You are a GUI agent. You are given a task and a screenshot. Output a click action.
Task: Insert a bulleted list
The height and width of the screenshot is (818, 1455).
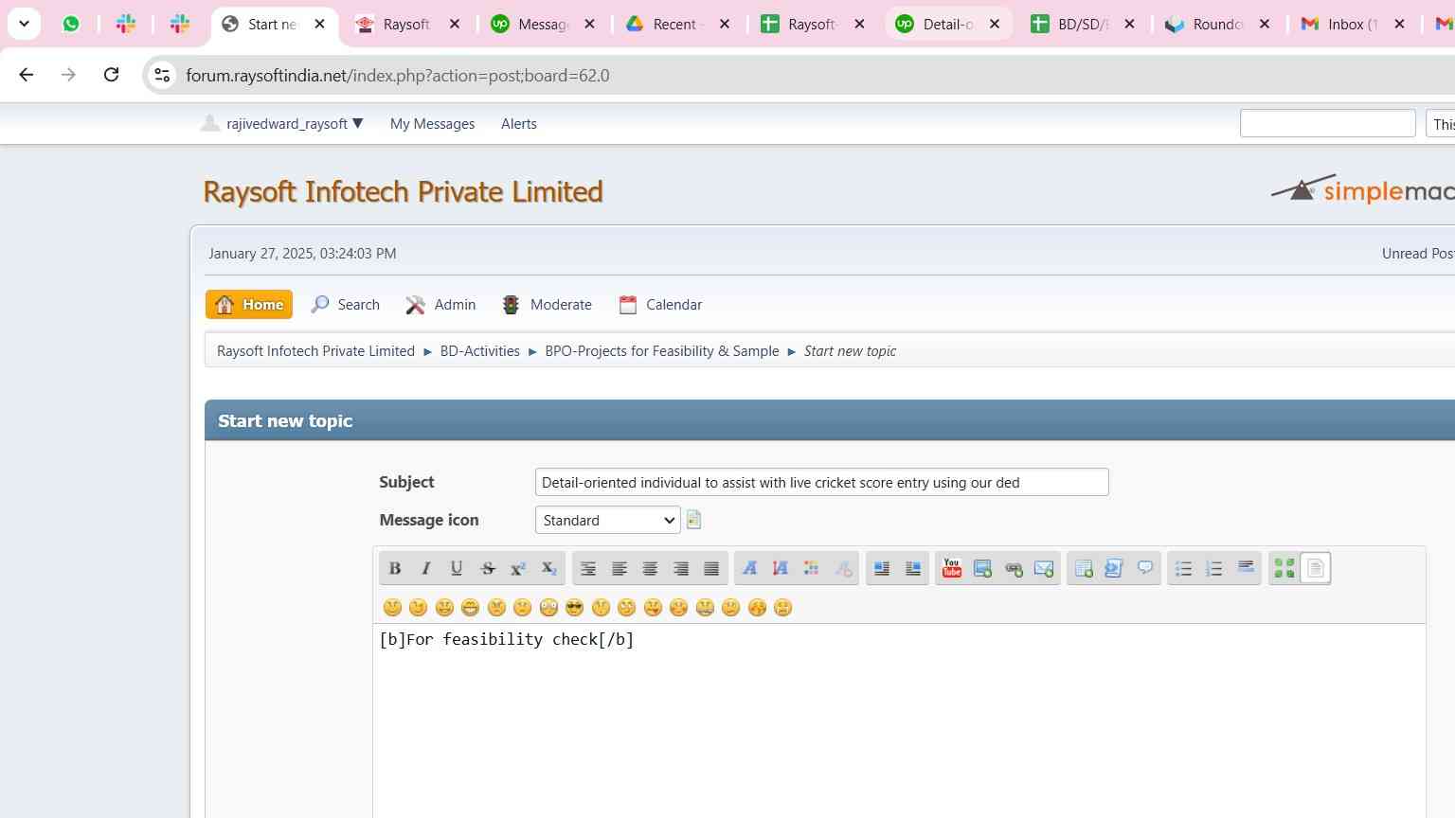pyautogui.click(x=1183, y=568)
